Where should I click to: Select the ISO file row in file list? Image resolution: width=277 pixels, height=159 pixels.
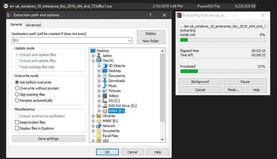(x=130, y=6)
